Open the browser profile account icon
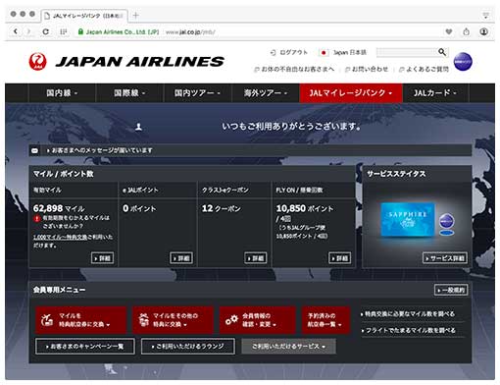Viewport: 500px width, 385px height. (x=484, y=31)
